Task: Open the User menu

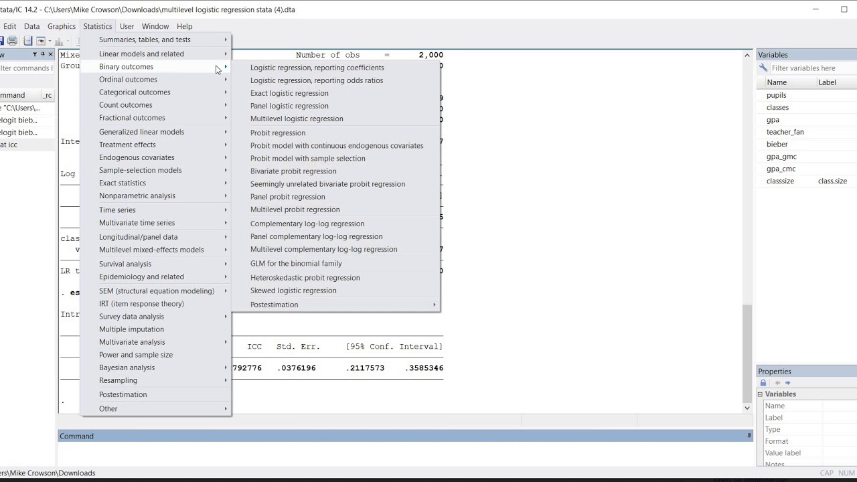Action: [127, 26]
